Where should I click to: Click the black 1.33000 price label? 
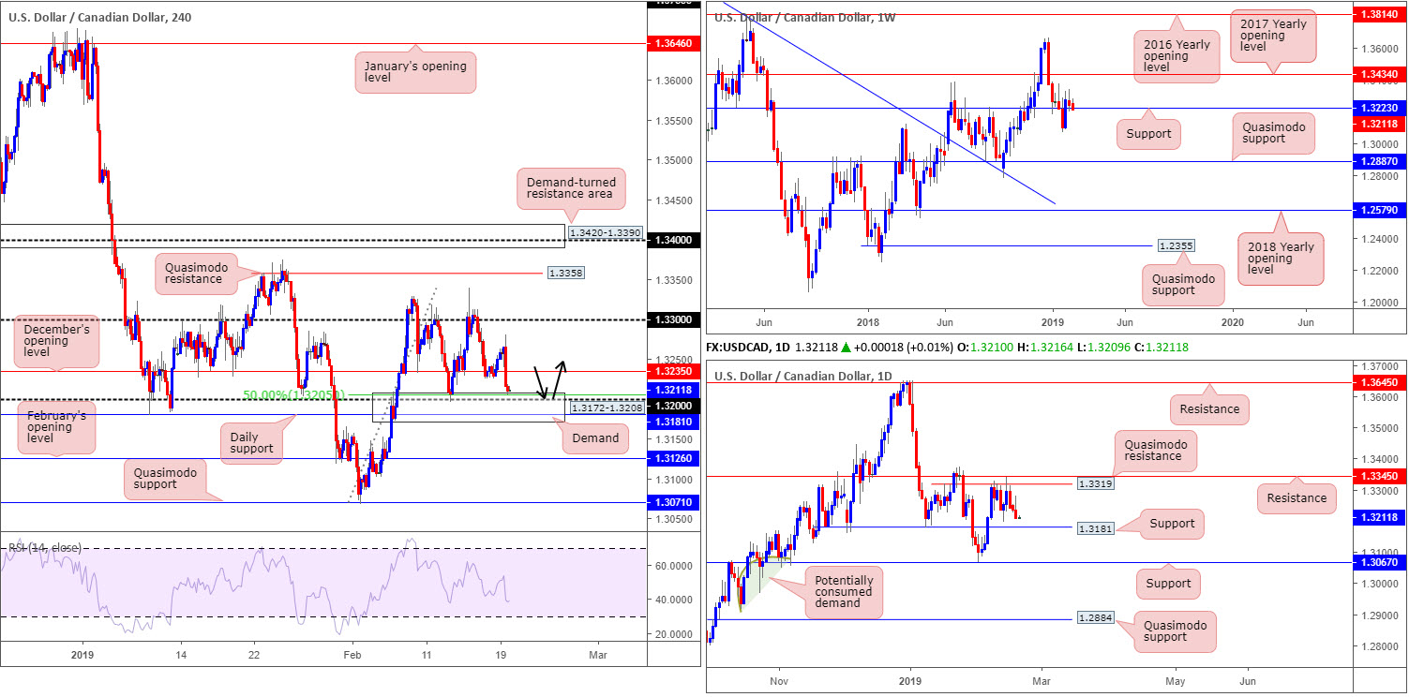[x=672, y=320]
